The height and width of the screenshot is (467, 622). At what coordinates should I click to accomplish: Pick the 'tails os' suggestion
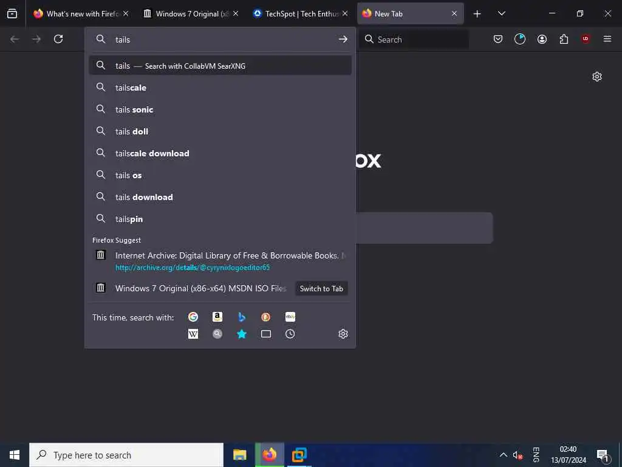pos(220,175)
